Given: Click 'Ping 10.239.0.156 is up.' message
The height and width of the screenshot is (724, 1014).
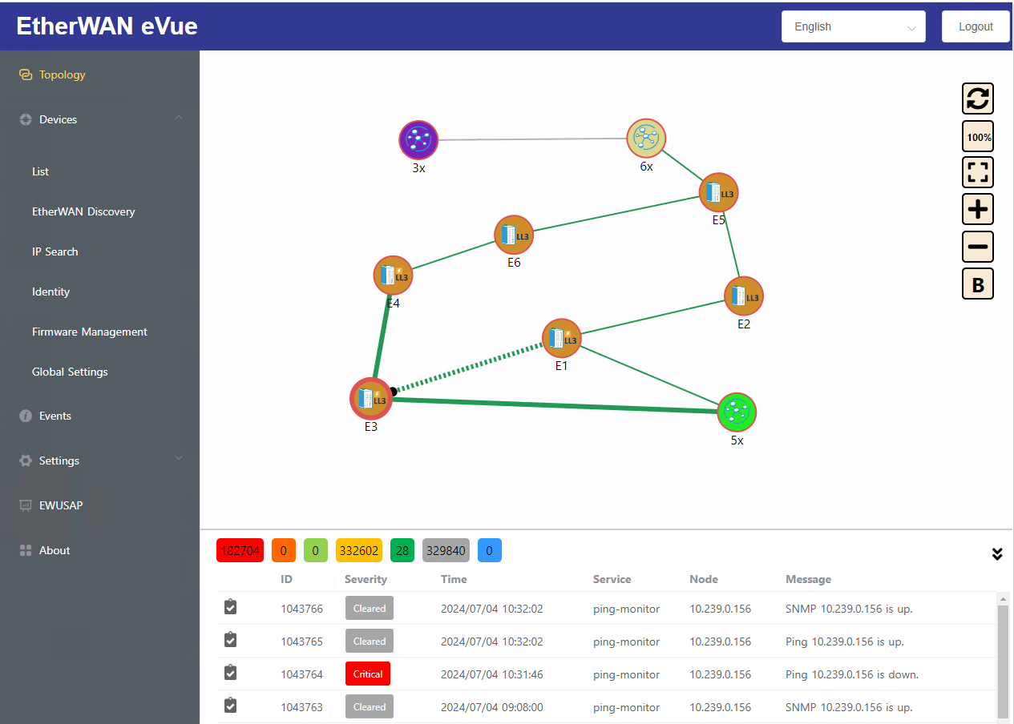Looking at the screenshot, I should [x=845, y=642].
